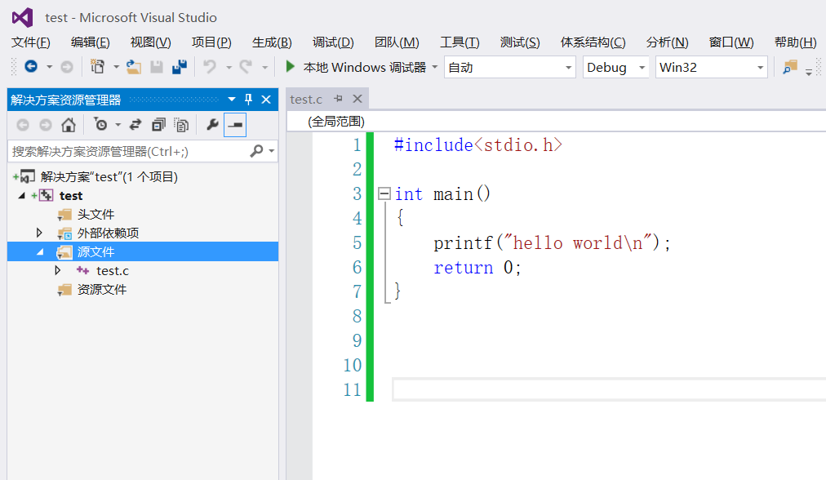Screen dimensions: 826x480
Task: Click the Visual Studio logo icon
Action: coord(23,17)
